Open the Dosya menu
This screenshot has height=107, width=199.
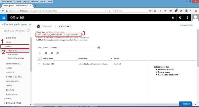pyautogui.click(x=3, y=1)
